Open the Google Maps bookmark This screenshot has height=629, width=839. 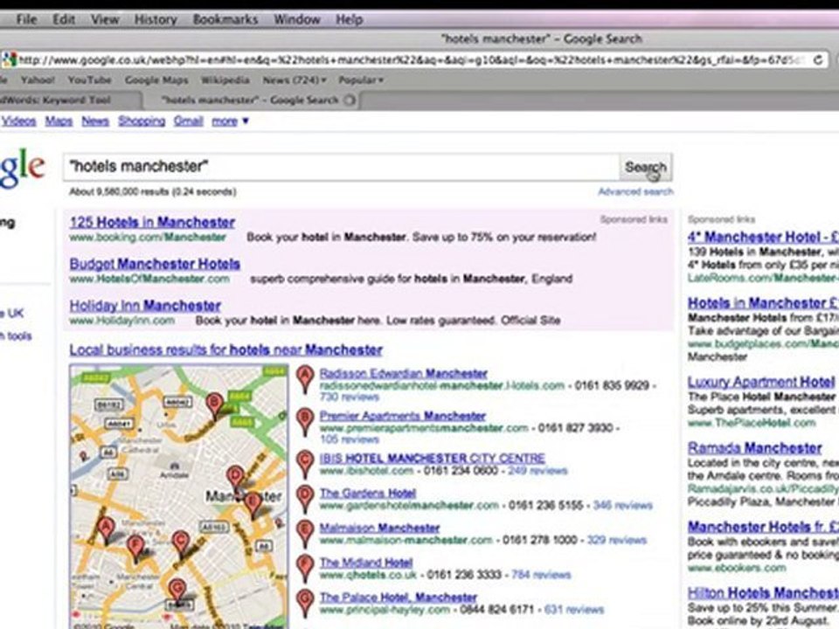pyautogui.click(x=156, y=80)
